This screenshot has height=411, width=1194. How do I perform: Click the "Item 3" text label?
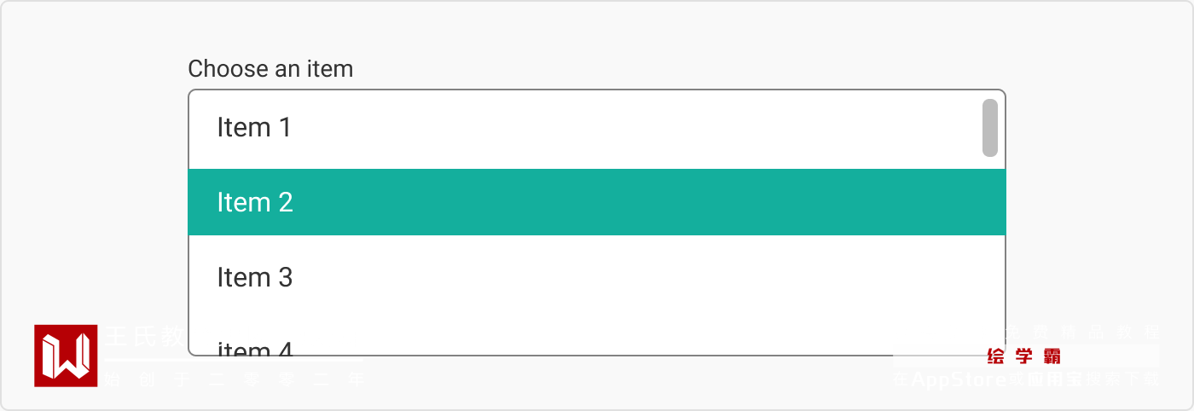255,277
